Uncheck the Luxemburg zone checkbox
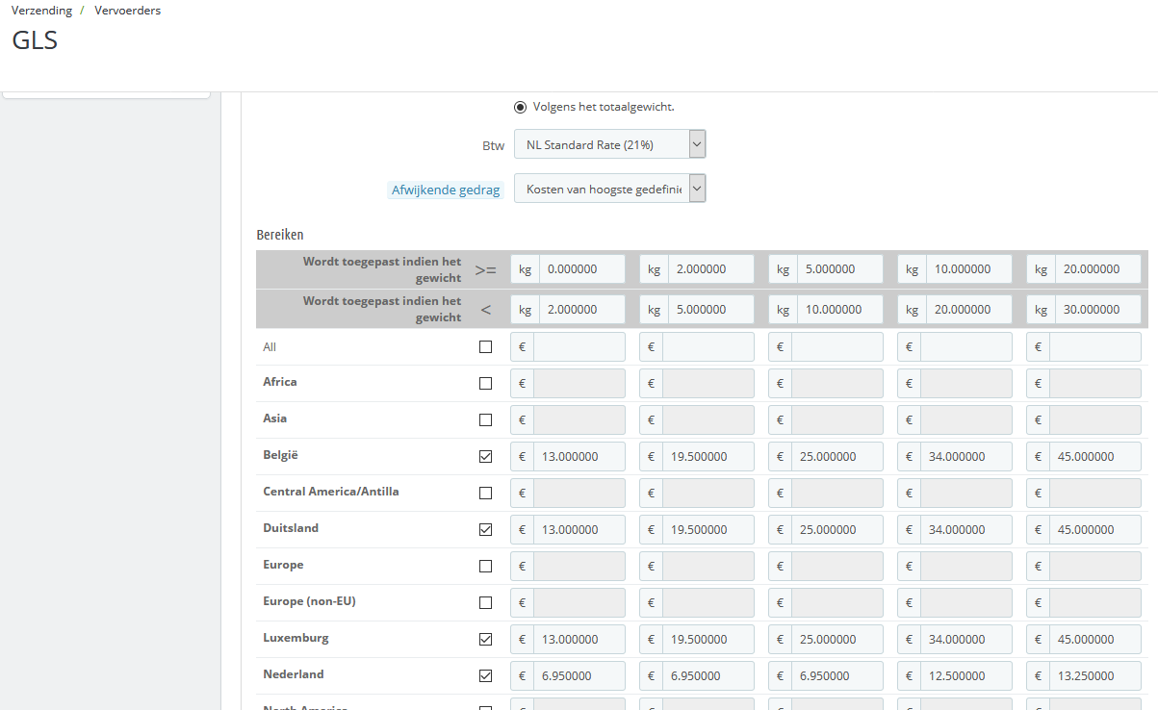The height and width of the screenshot is (710, 1158). 485,640
